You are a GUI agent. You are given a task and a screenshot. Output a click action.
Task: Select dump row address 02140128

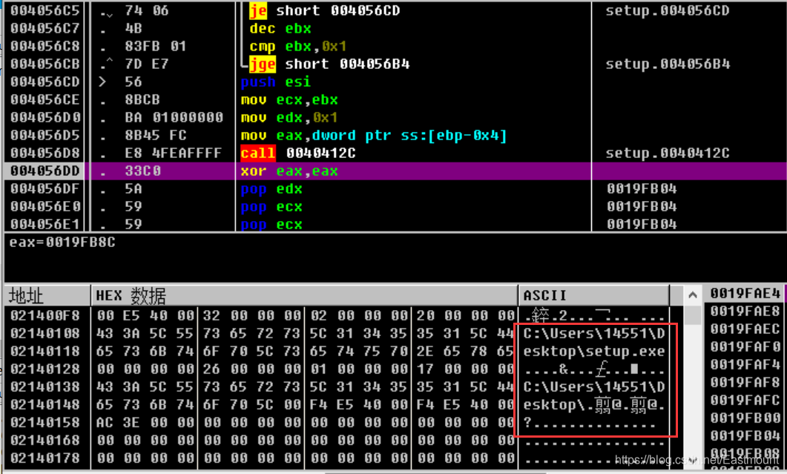(x=45, y=369)
